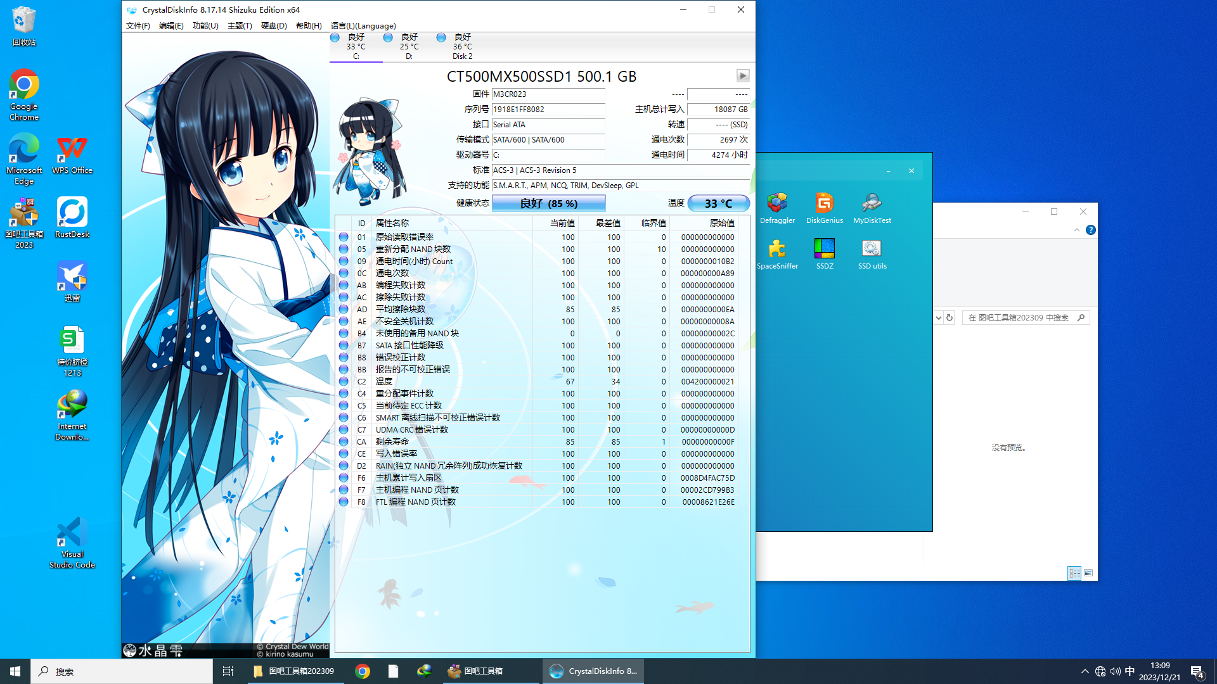Click the 33 °C temperature button
Viewport: 1217px width, 684px height.
pyautogui.click(x=718, y=203)
